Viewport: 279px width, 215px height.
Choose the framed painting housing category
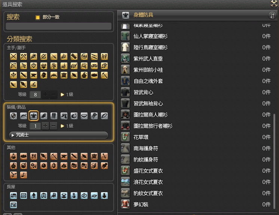(13, 205)
